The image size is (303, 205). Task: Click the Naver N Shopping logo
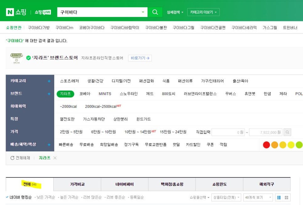(16, 12)
